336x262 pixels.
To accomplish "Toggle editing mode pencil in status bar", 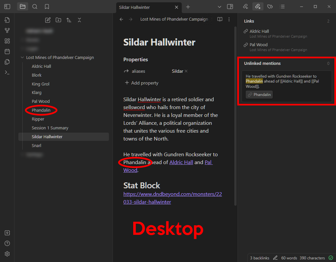I will 275,258.
